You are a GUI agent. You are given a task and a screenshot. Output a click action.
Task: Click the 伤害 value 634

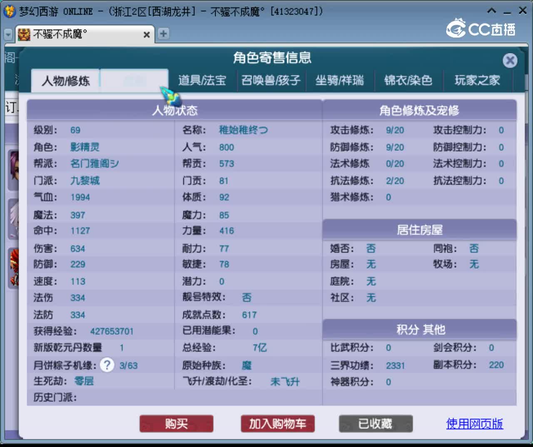click(78, 249)
